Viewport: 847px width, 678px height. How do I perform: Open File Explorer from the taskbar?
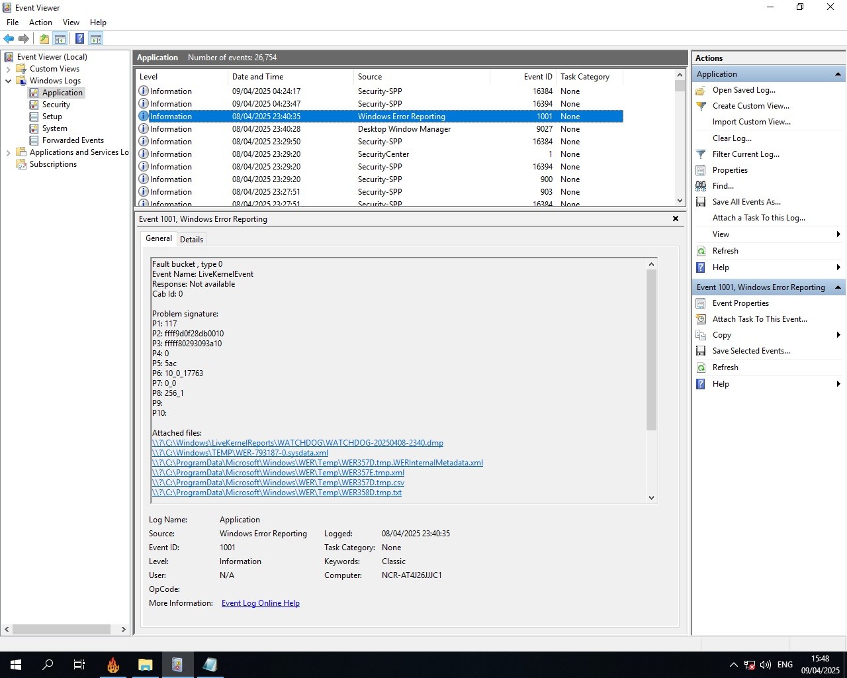pyautogui.click(x=145, y=665)
